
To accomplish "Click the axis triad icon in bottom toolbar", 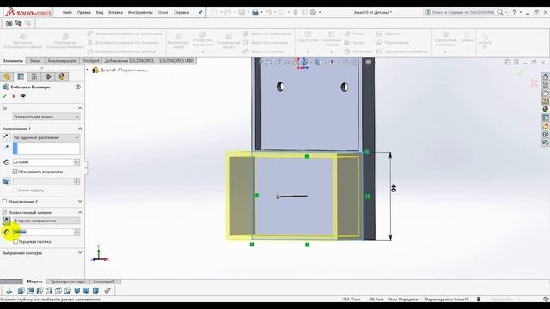I will pos(9,290).
